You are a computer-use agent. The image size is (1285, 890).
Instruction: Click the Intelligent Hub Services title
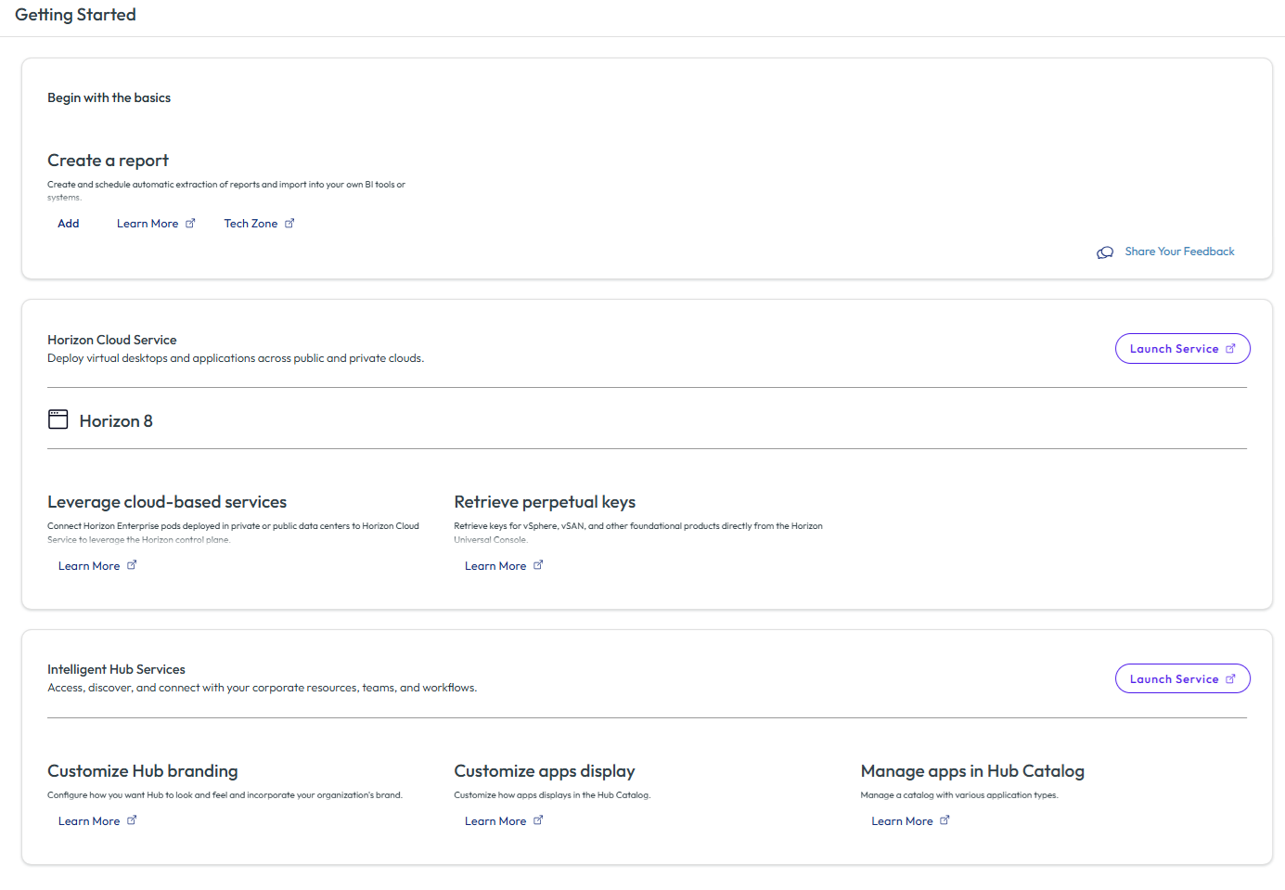(116, 669)
